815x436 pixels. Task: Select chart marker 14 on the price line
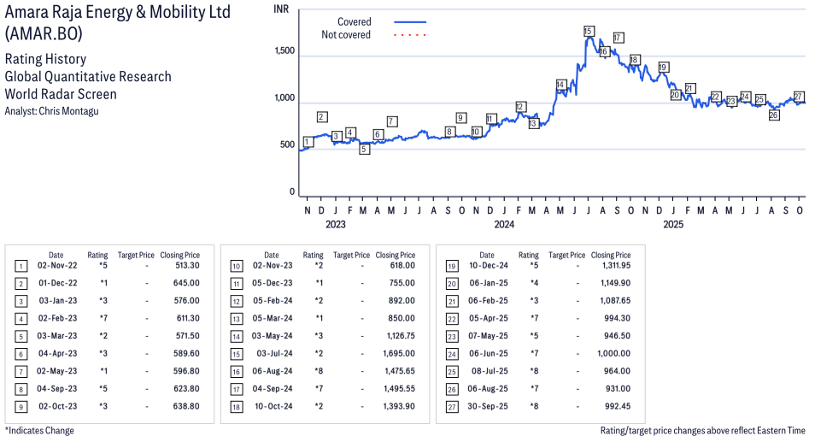(x=560, y=85)
